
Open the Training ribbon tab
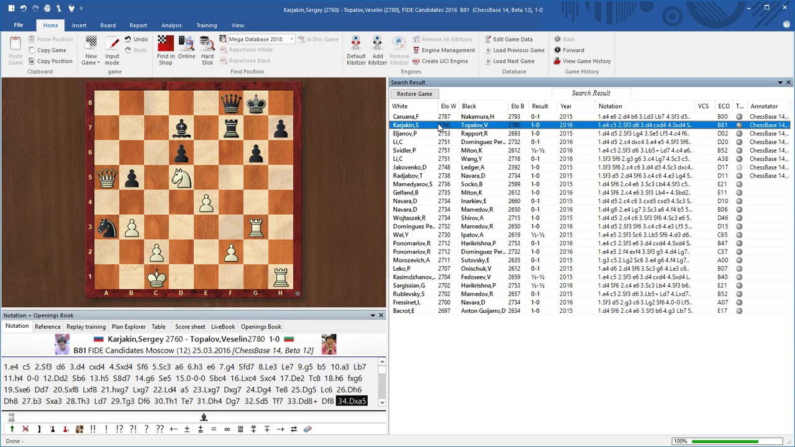click(x=207, y=25)
